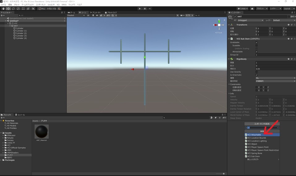The height and width of the screenshot is (176, 296).
Task: Open the VRM0 menu
Action: tap(64, 5)
